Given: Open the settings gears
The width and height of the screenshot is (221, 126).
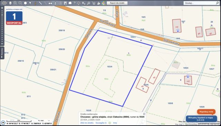Looking at the screenshot, I should [84, 3].
